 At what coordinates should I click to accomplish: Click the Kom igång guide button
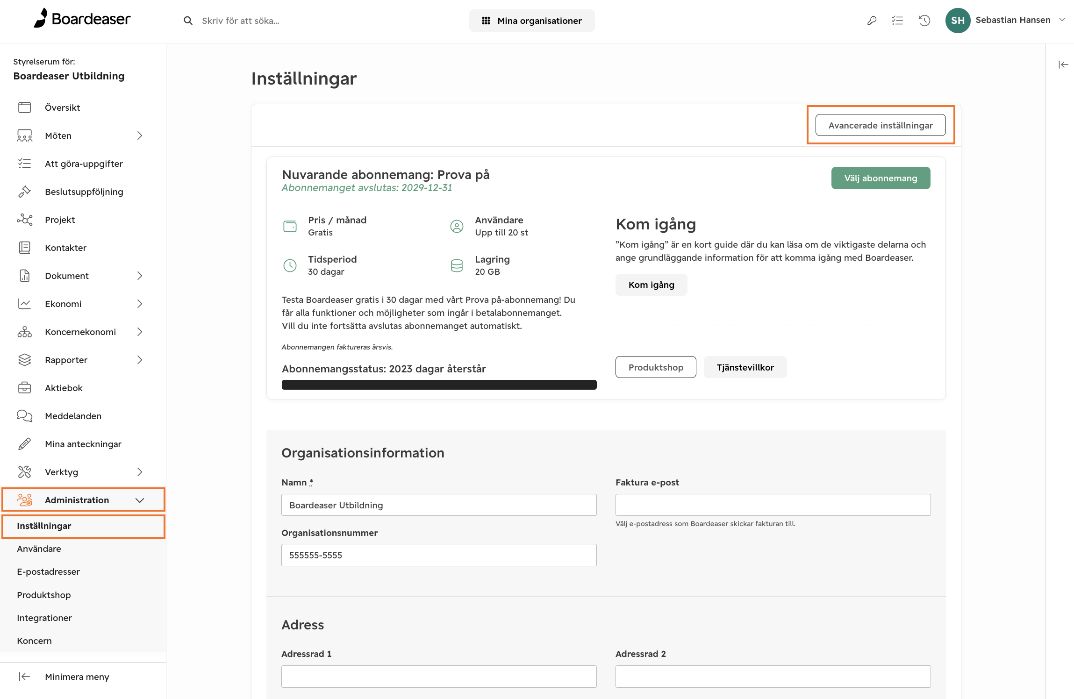tap(651, 285)
